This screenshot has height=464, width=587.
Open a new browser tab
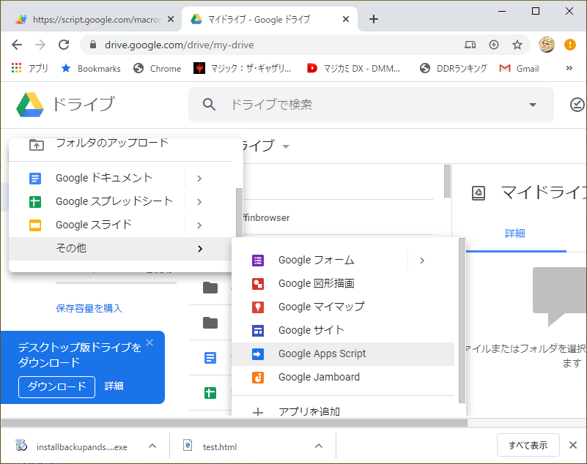374,19
